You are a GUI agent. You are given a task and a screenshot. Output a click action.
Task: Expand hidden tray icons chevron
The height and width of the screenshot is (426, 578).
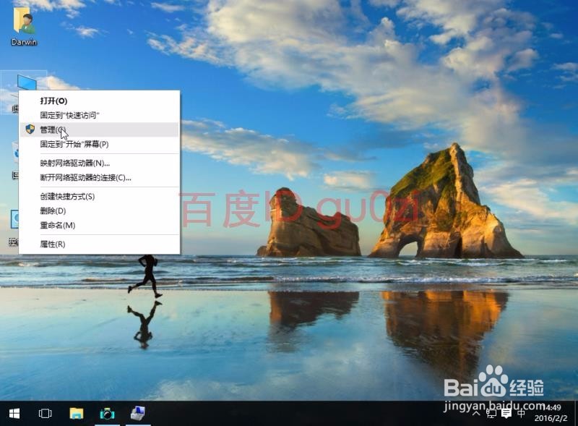click(476, 414)
